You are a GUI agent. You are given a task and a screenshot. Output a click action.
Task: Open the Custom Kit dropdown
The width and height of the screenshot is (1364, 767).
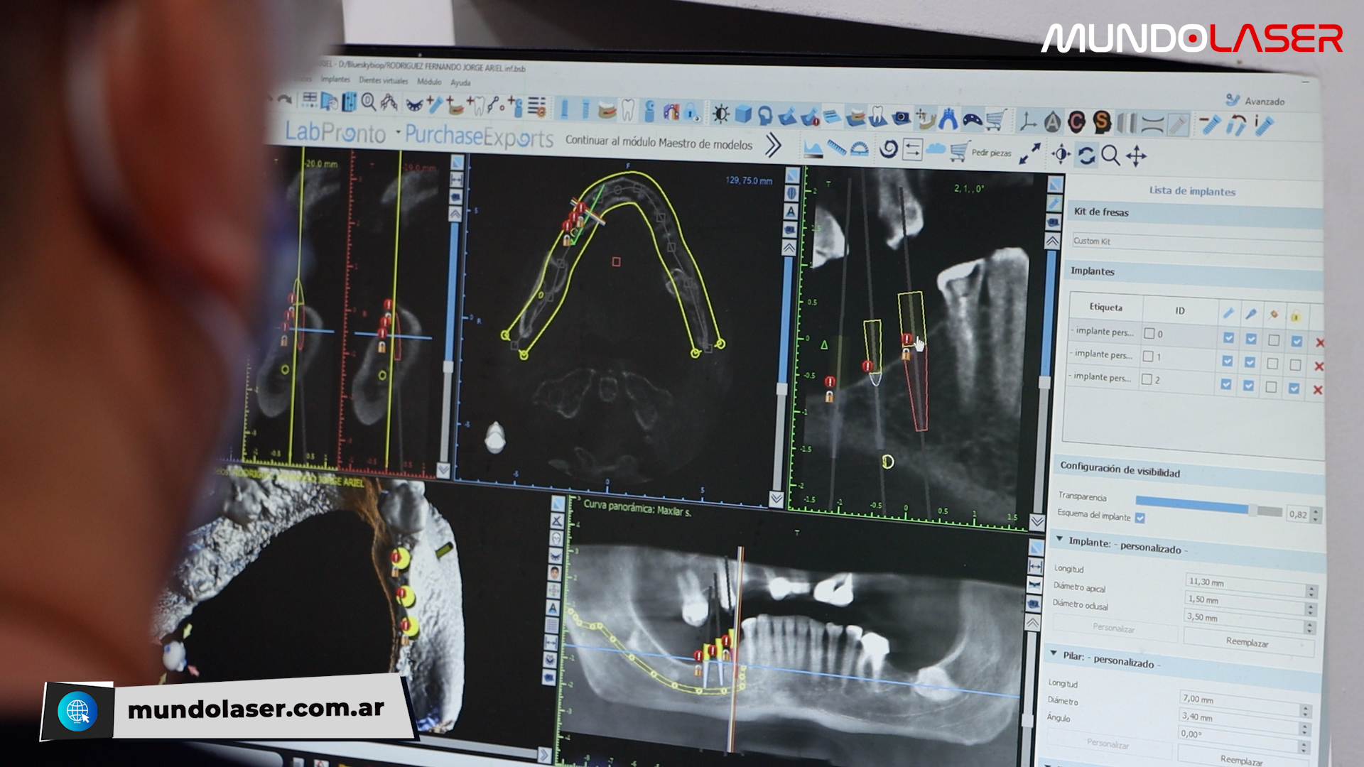click(x=1196, y=244)
